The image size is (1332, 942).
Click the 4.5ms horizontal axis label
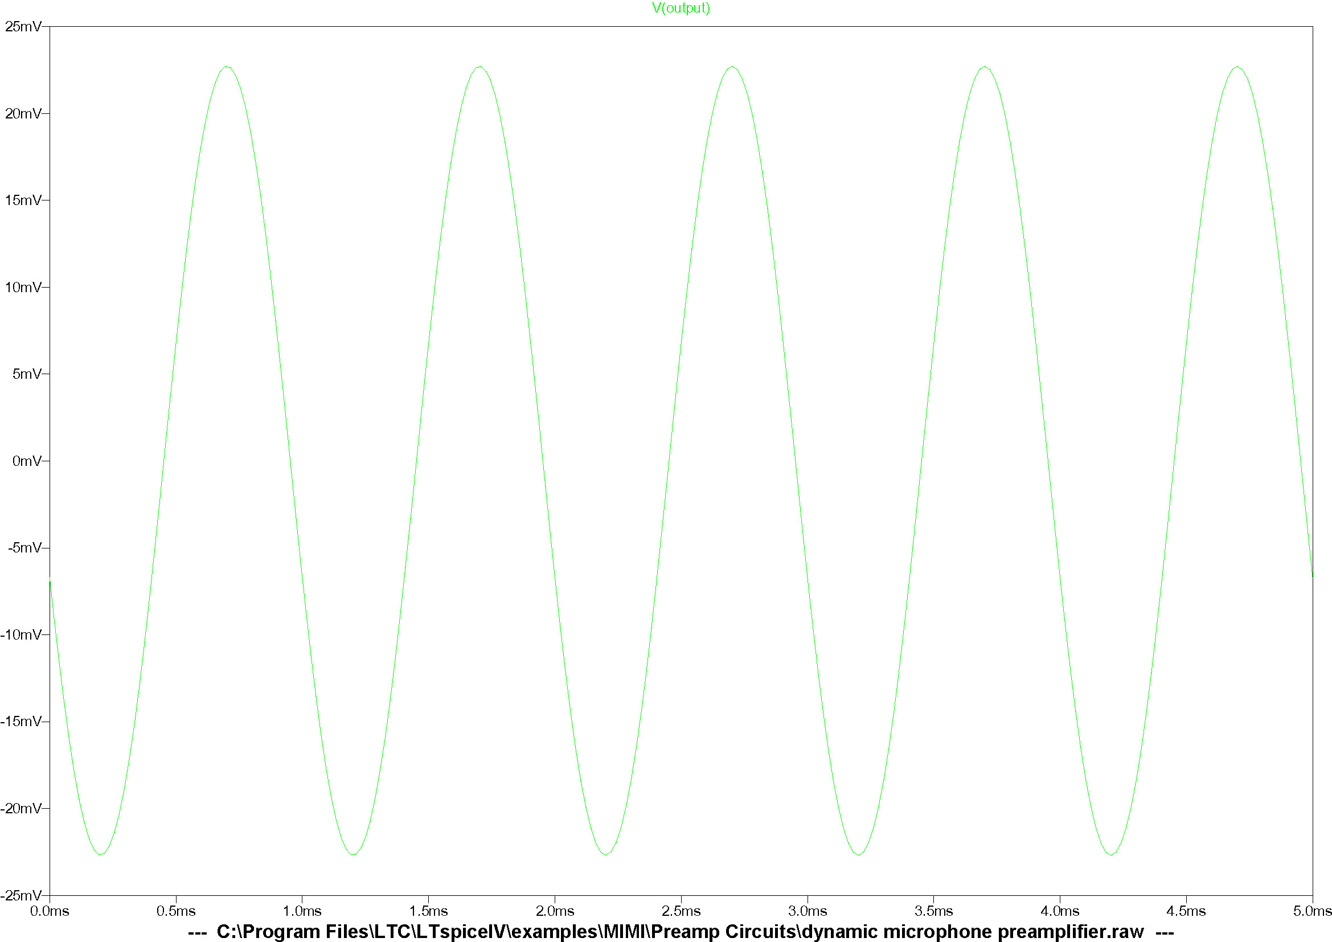pos(1186,911)
